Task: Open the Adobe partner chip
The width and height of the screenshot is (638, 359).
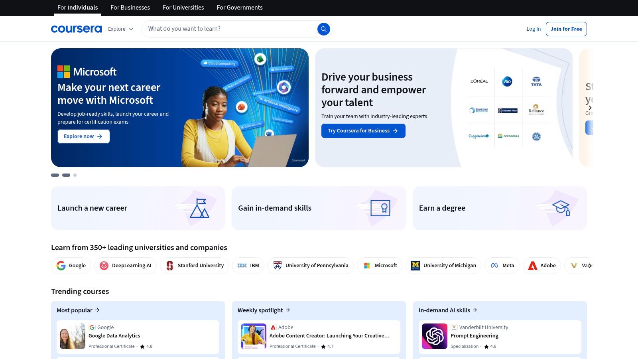Action: pyautogui.click(x=542, y=266)
